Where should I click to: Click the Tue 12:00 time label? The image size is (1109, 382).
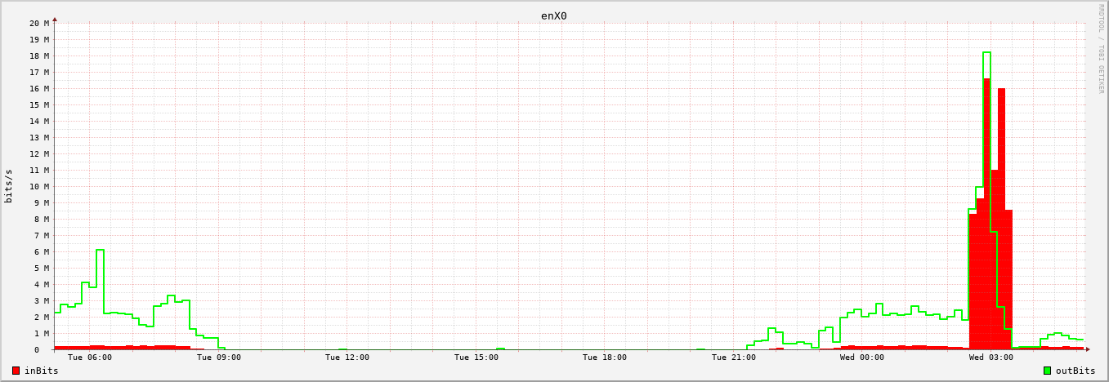click(347, 357)
